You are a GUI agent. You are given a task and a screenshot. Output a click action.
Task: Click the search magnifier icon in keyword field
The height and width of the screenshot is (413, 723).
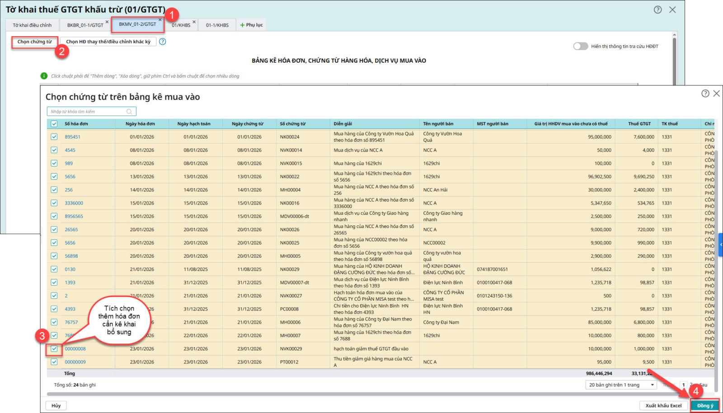[129, 111]
